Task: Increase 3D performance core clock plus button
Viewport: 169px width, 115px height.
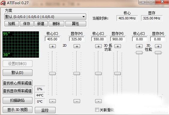Action: point(139,46)
